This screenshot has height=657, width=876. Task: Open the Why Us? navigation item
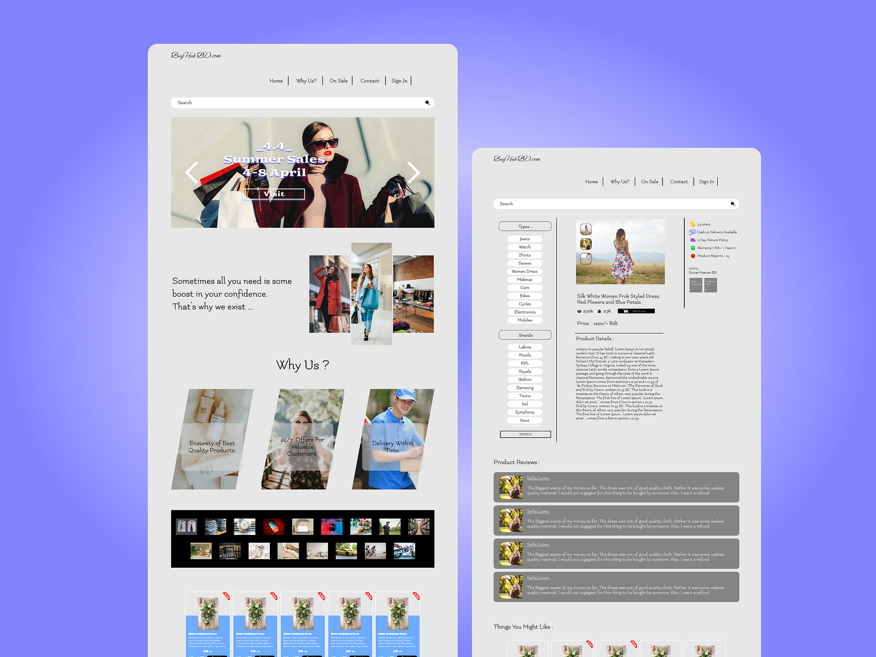coord(306,80)
